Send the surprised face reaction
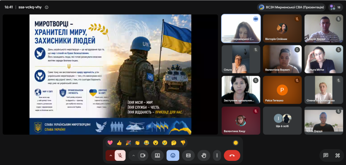The width and height of the screenshot is (346, 165). (156, 143)
